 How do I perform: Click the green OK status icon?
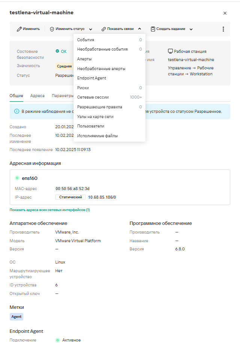click(57, 51)
